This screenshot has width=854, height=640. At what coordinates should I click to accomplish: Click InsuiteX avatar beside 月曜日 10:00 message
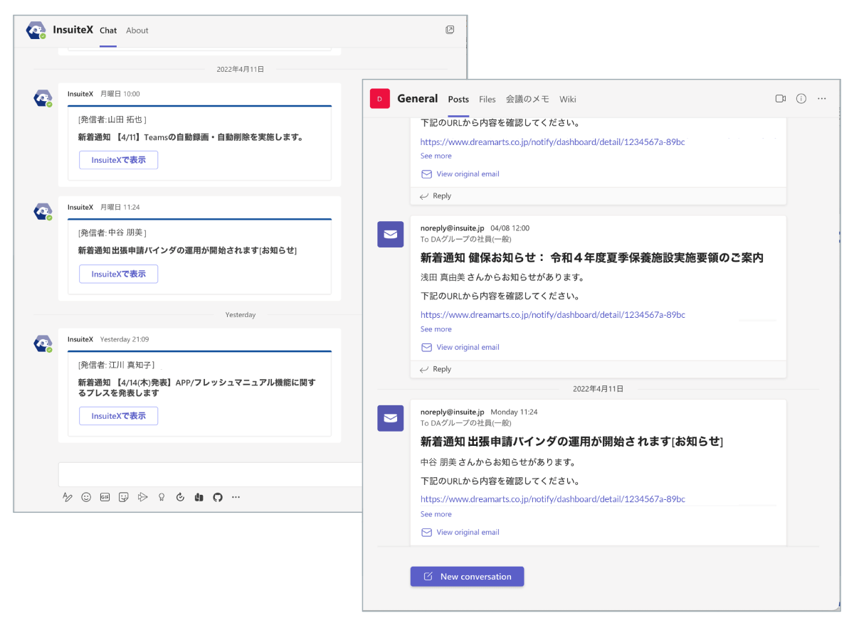pos(43,98)
